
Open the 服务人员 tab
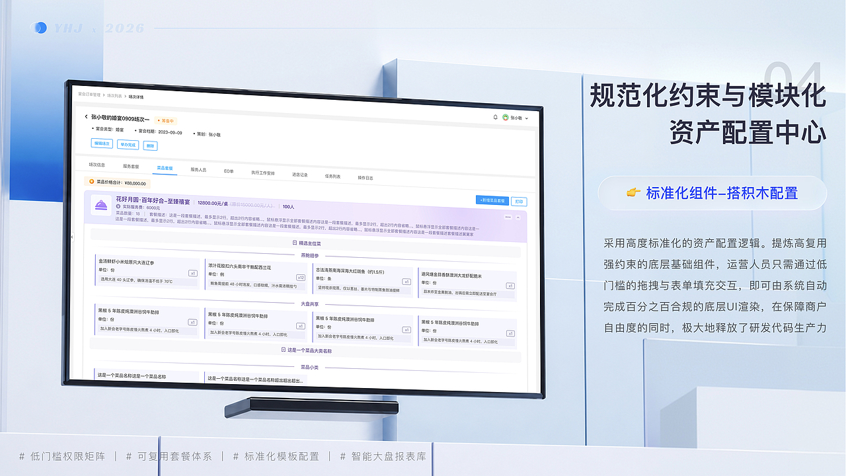[x=198, y=170]
